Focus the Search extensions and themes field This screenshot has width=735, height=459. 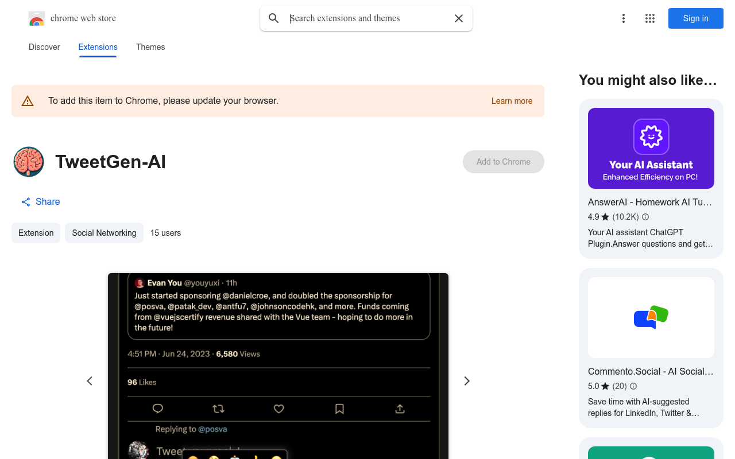click(367, 18)
